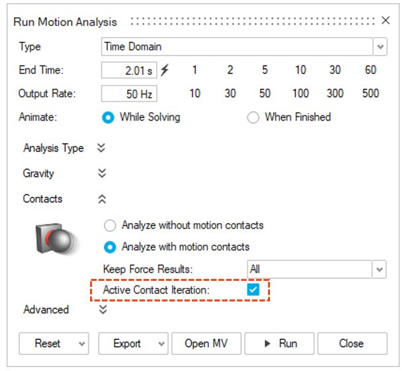
Task: Expand the Advanced section
Action: pos(101,309)
